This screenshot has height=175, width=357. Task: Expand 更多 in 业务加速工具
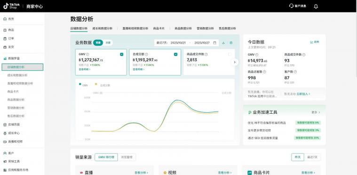316,112
